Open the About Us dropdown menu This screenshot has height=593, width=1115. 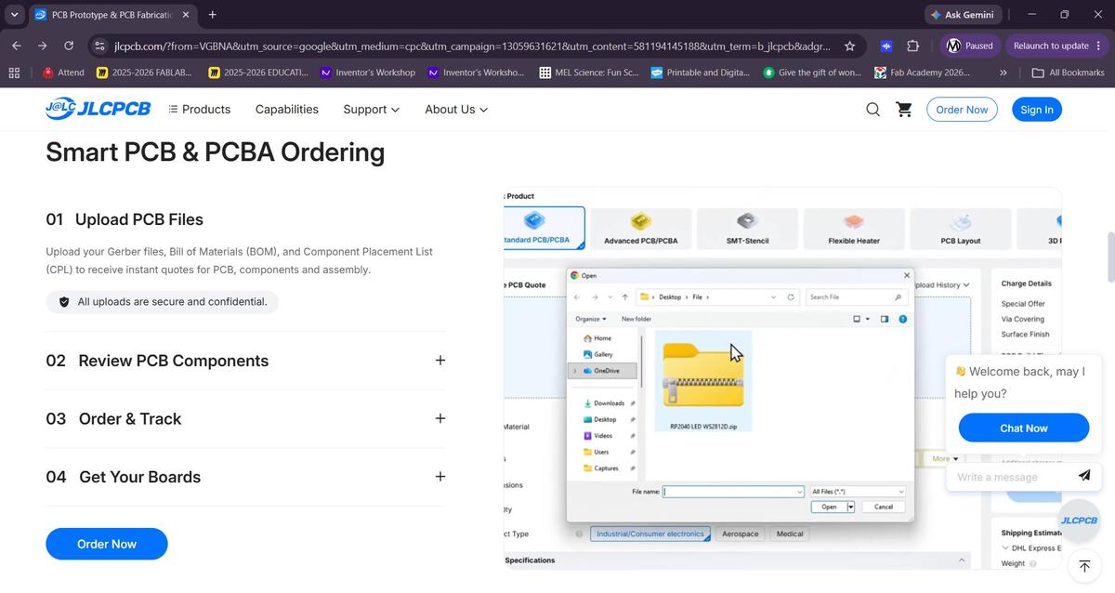(456, 110)
